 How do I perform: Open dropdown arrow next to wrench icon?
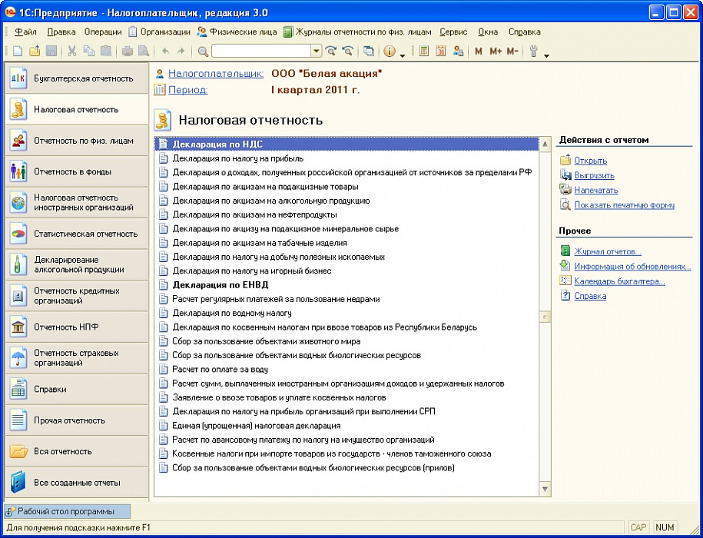(x=546, y=55)
